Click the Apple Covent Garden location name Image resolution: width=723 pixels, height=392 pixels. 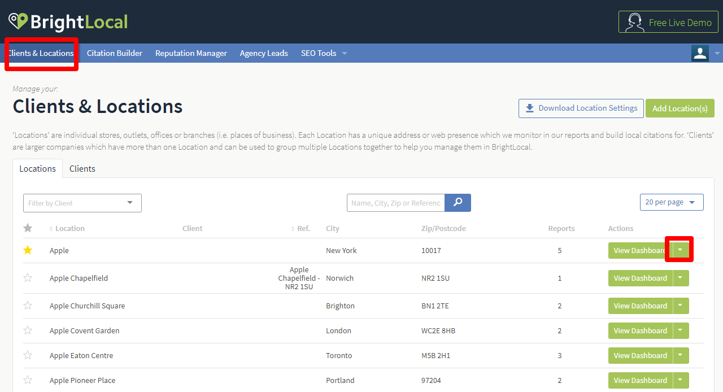[x=85, y=330]
